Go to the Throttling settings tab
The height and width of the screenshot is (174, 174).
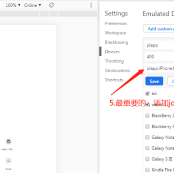click(115, 61)
